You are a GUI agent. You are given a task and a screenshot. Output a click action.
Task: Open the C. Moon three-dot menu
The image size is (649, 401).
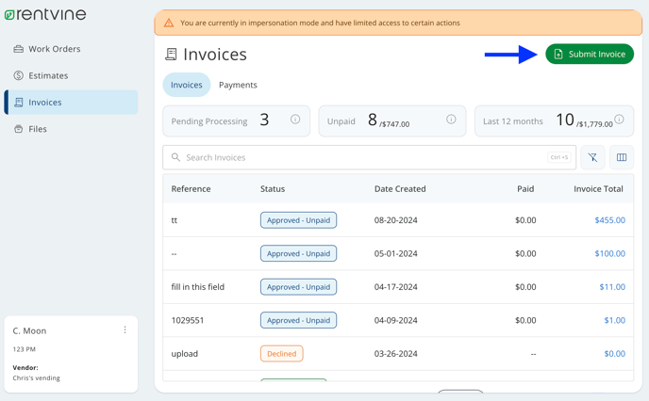[125, 329]
